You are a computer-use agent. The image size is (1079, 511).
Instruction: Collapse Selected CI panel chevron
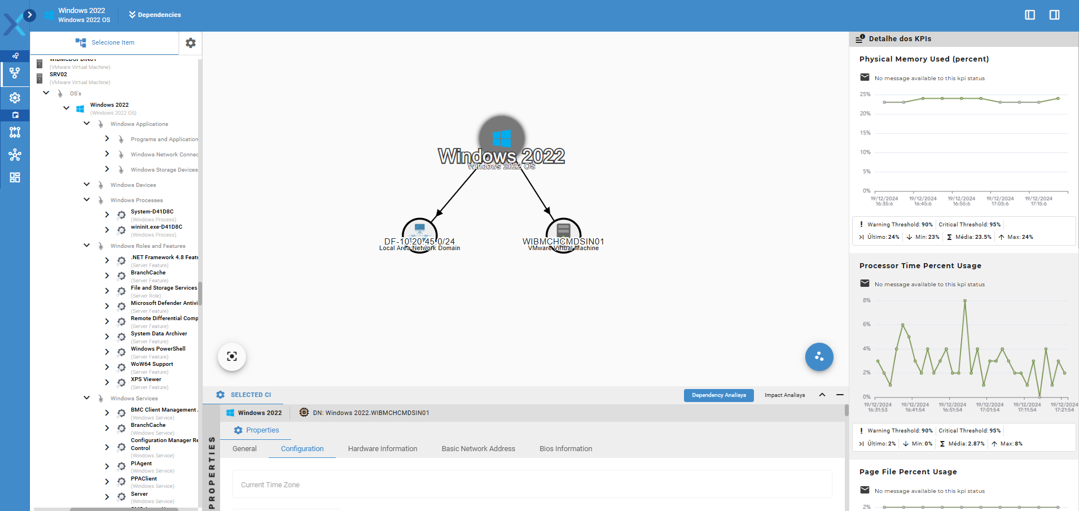pos(822,395)
